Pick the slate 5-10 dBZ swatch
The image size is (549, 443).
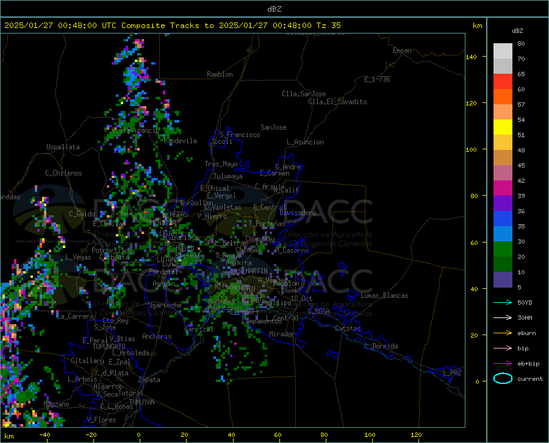click(x=503, y=280)
